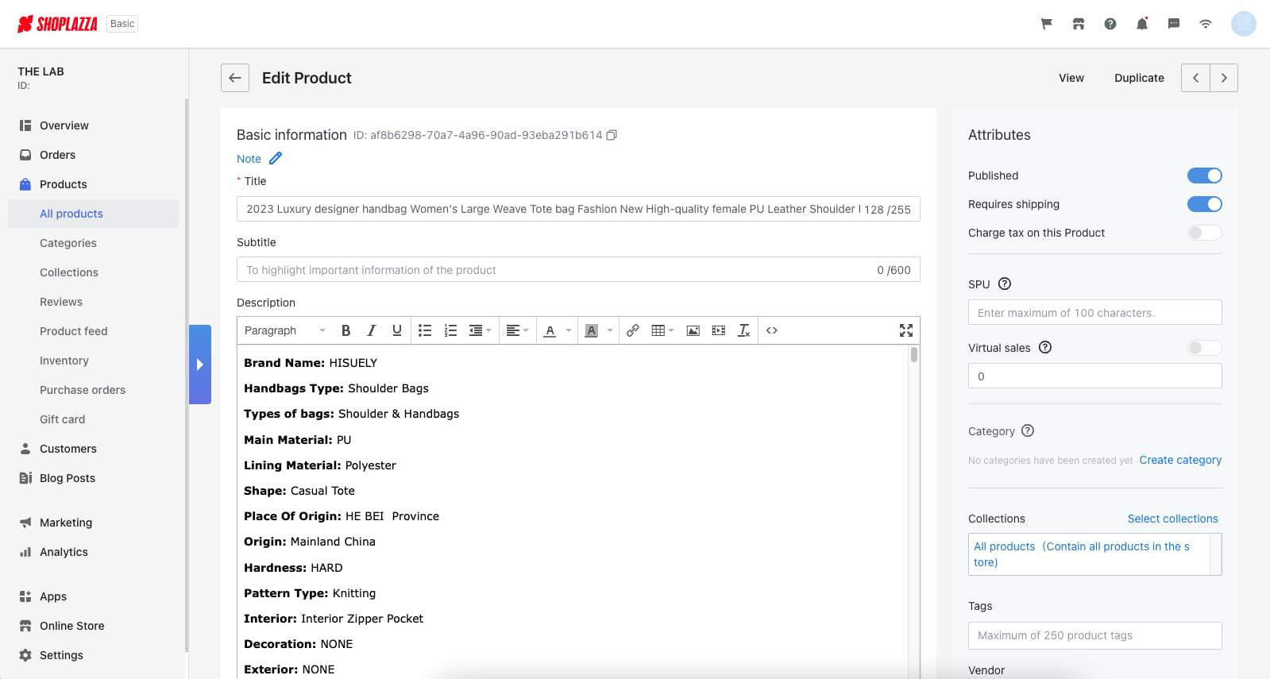Open Categories in the sidebar

pos(68,243)
